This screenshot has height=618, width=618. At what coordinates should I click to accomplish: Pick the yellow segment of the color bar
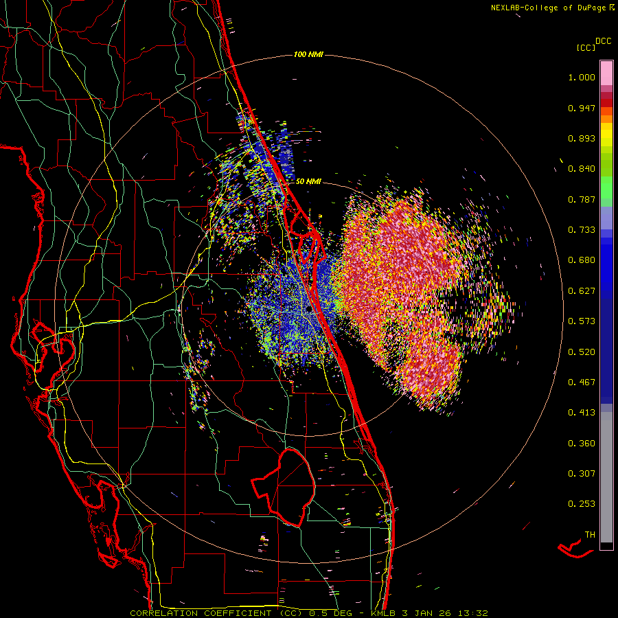[x=606, y=135]
